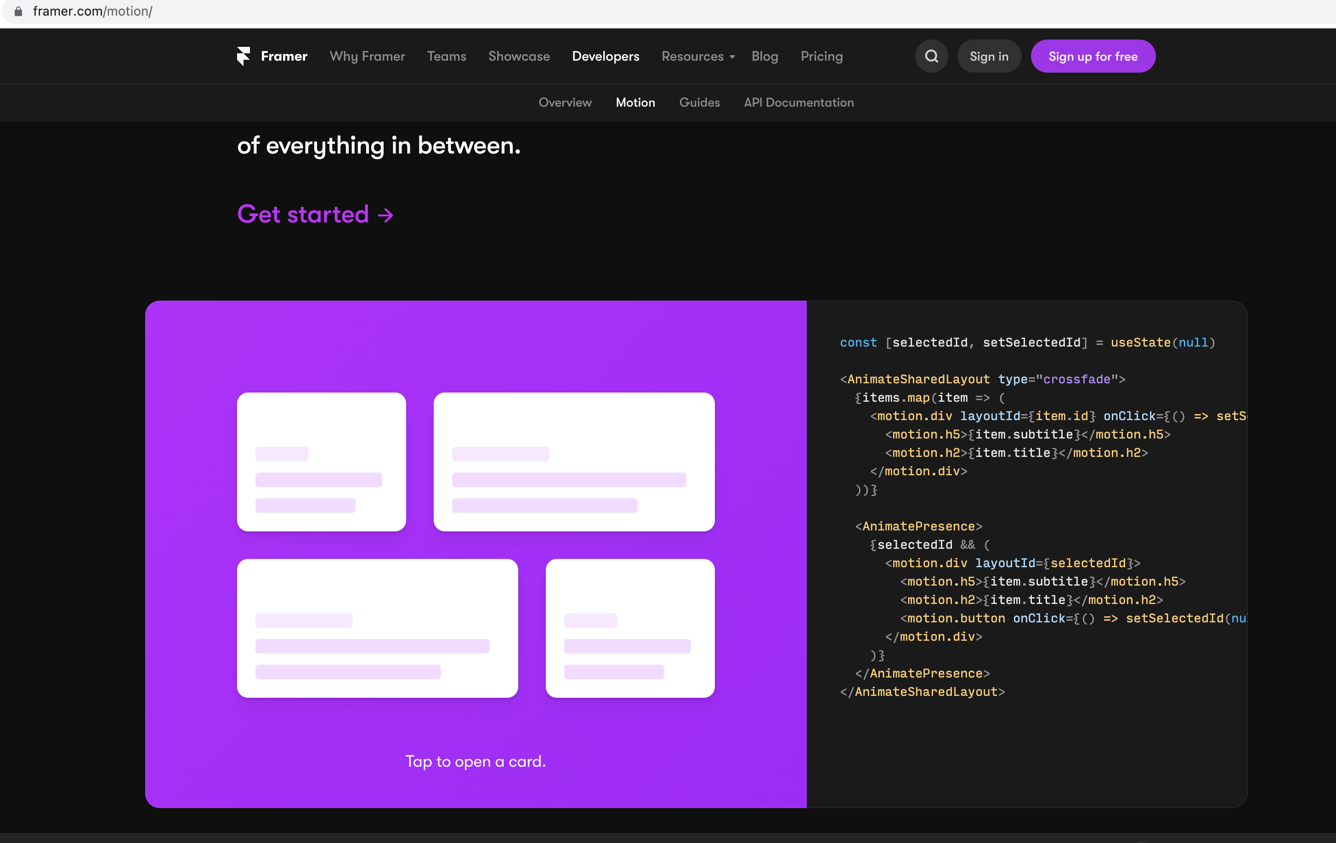
Task: Open search with the magnifier icon
Action: pos(931,56)
